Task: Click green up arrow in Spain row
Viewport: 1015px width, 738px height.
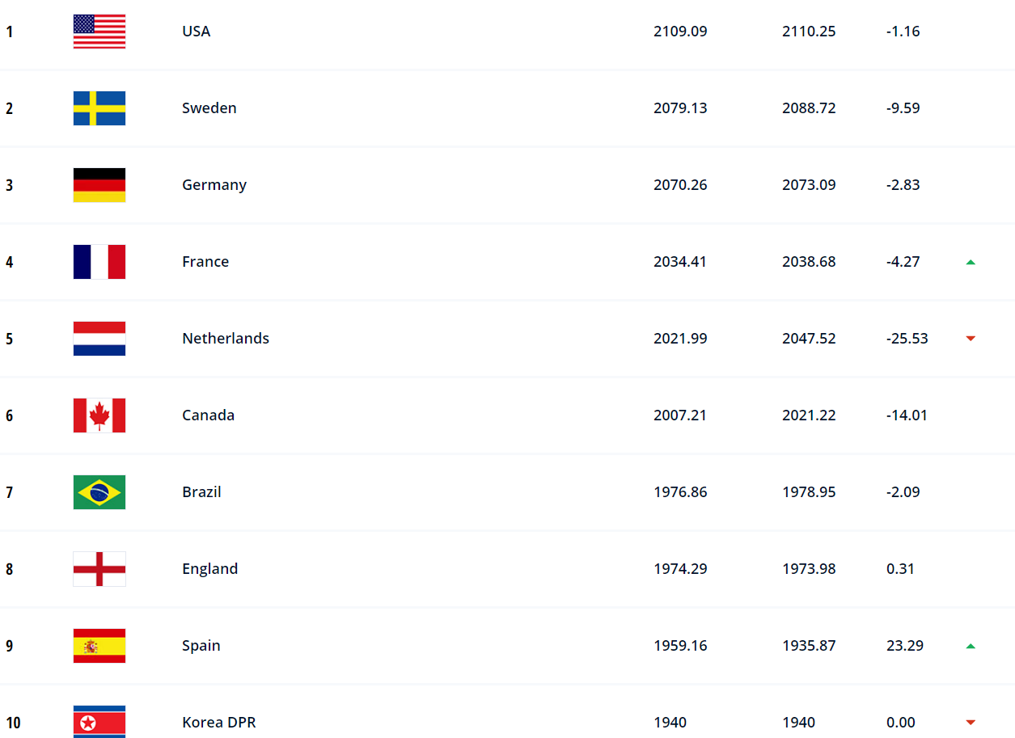Action: tap(971, 646)
